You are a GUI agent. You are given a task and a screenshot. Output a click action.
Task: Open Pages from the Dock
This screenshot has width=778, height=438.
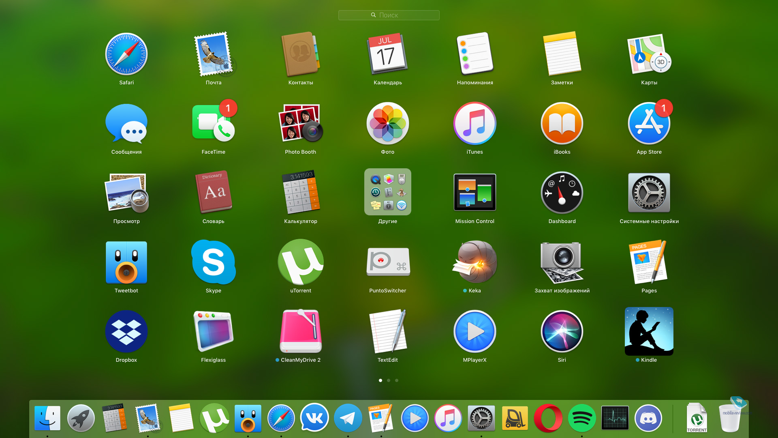tap(381, 418)
